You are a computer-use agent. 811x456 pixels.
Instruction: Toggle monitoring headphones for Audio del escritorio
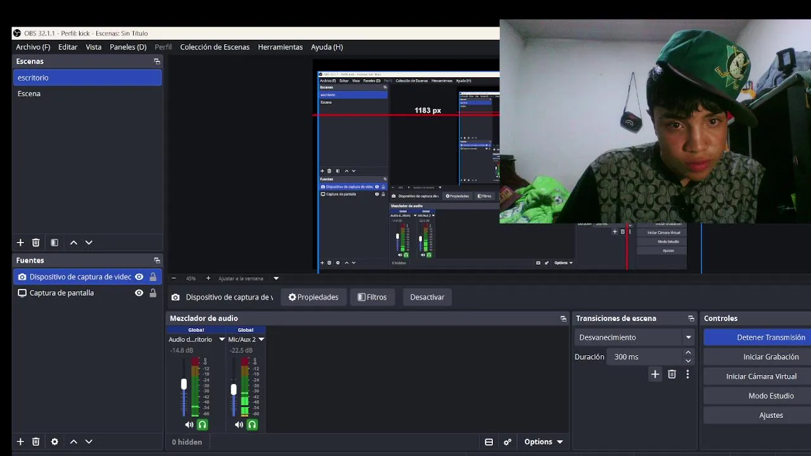(x=202, y=424)
